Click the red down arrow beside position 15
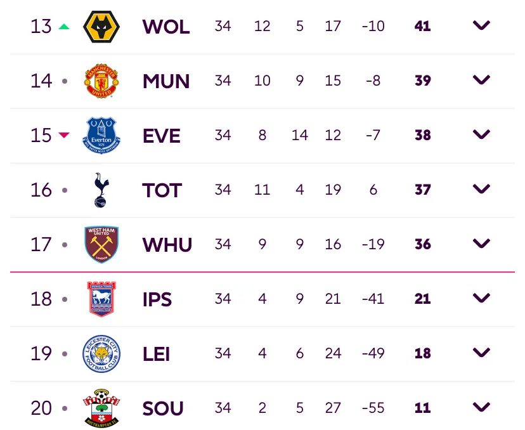Viewport: 525px width, 430px height. (x=64, y=135)
